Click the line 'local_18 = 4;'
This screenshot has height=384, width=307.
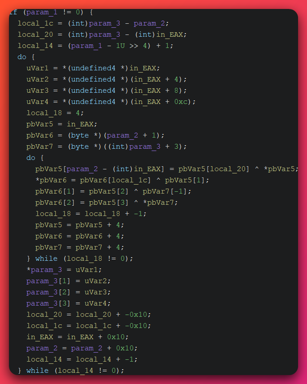click(55, 113)
